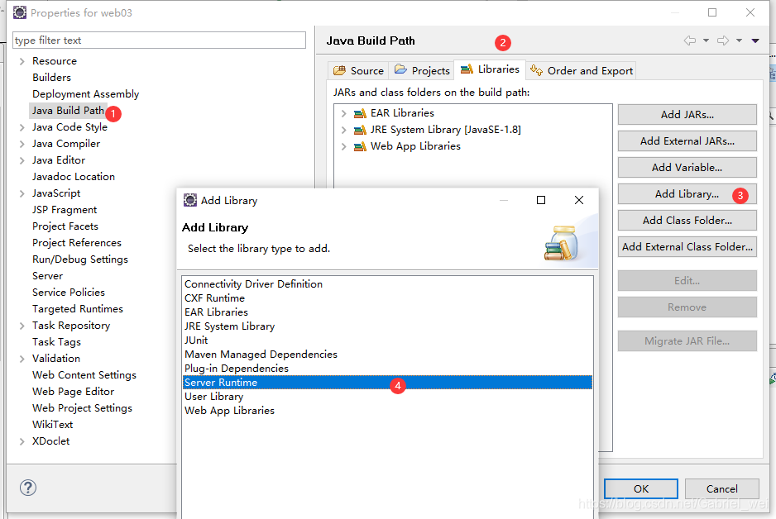Expand the Resource tree node
This screenshot has width=776, height=519.
(x=22, y=61)
